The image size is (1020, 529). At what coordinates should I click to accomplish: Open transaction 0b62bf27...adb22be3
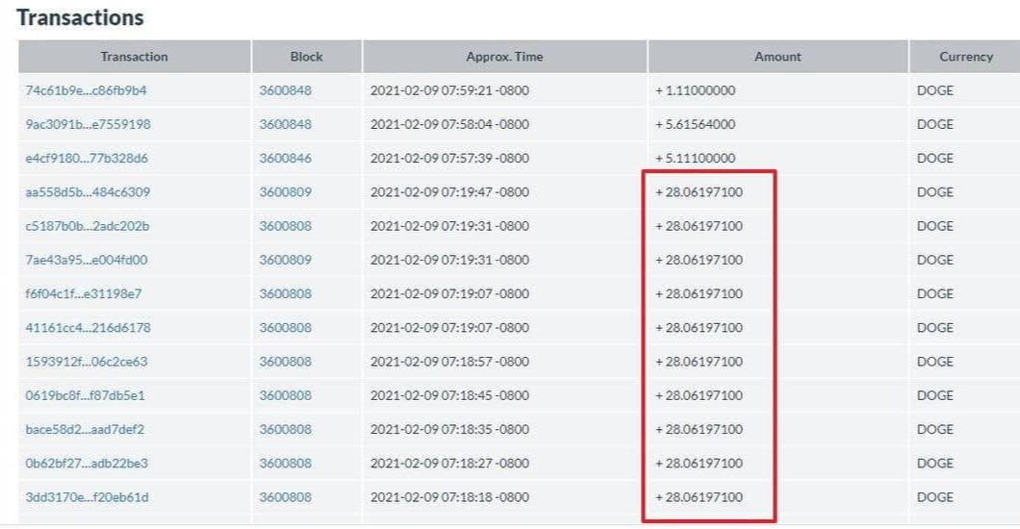click(87, 463)
